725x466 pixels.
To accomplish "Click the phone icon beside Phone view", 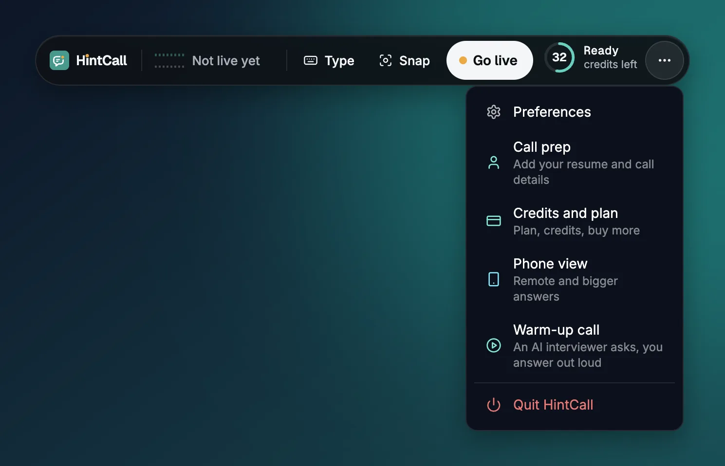I will tap(494, 279).
